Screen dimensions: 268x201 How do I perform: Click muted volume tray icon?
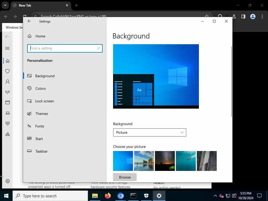tap(221, 196)
